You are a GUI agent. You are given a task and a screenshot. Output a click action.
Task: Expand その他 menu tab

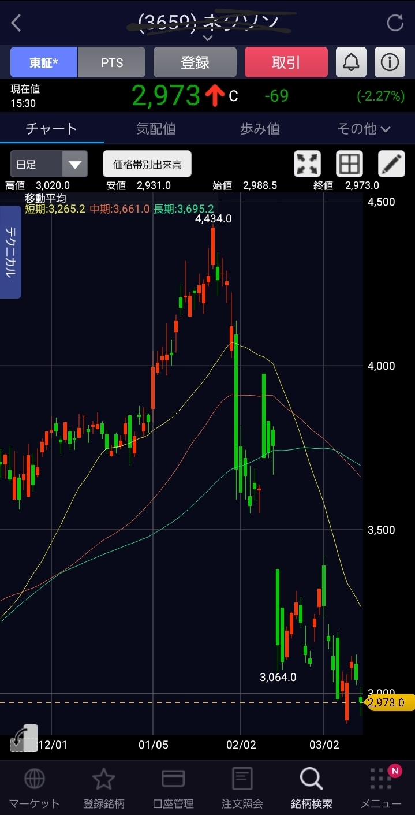(364, 129)
